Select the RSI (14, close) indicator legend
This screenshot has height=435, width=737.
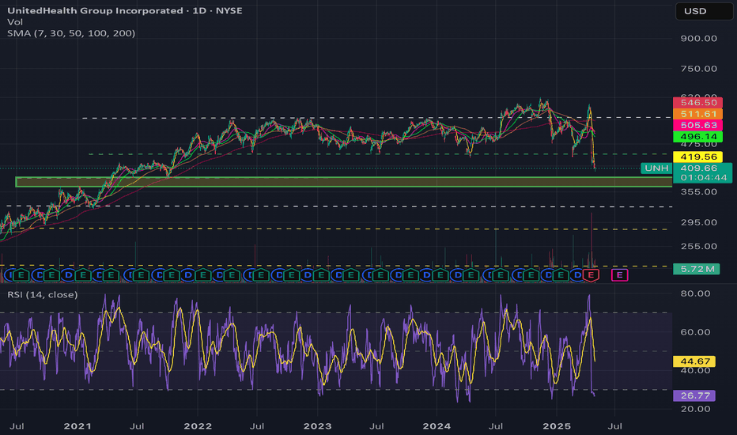pyautogui.click(x=42, y=294)
